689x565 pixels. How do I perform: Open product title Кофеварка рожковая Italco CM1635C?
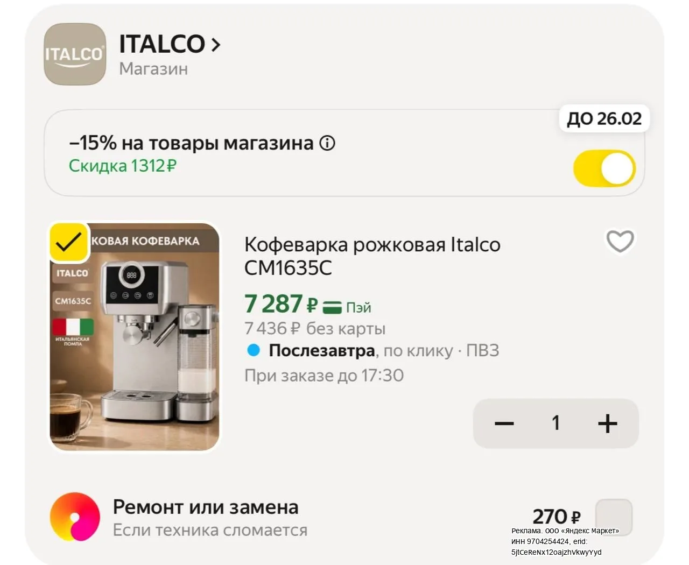(x=372, y=256)
